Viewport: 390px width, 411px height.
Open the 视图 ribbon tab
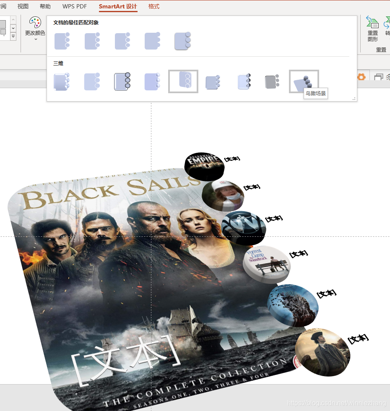click(x=23, y=6)
